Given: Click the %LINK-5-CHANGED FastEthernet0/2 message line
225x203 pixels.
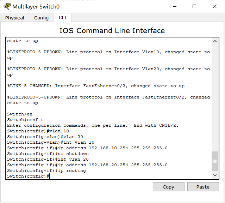Looking at the screenshot, I should 96,86.
